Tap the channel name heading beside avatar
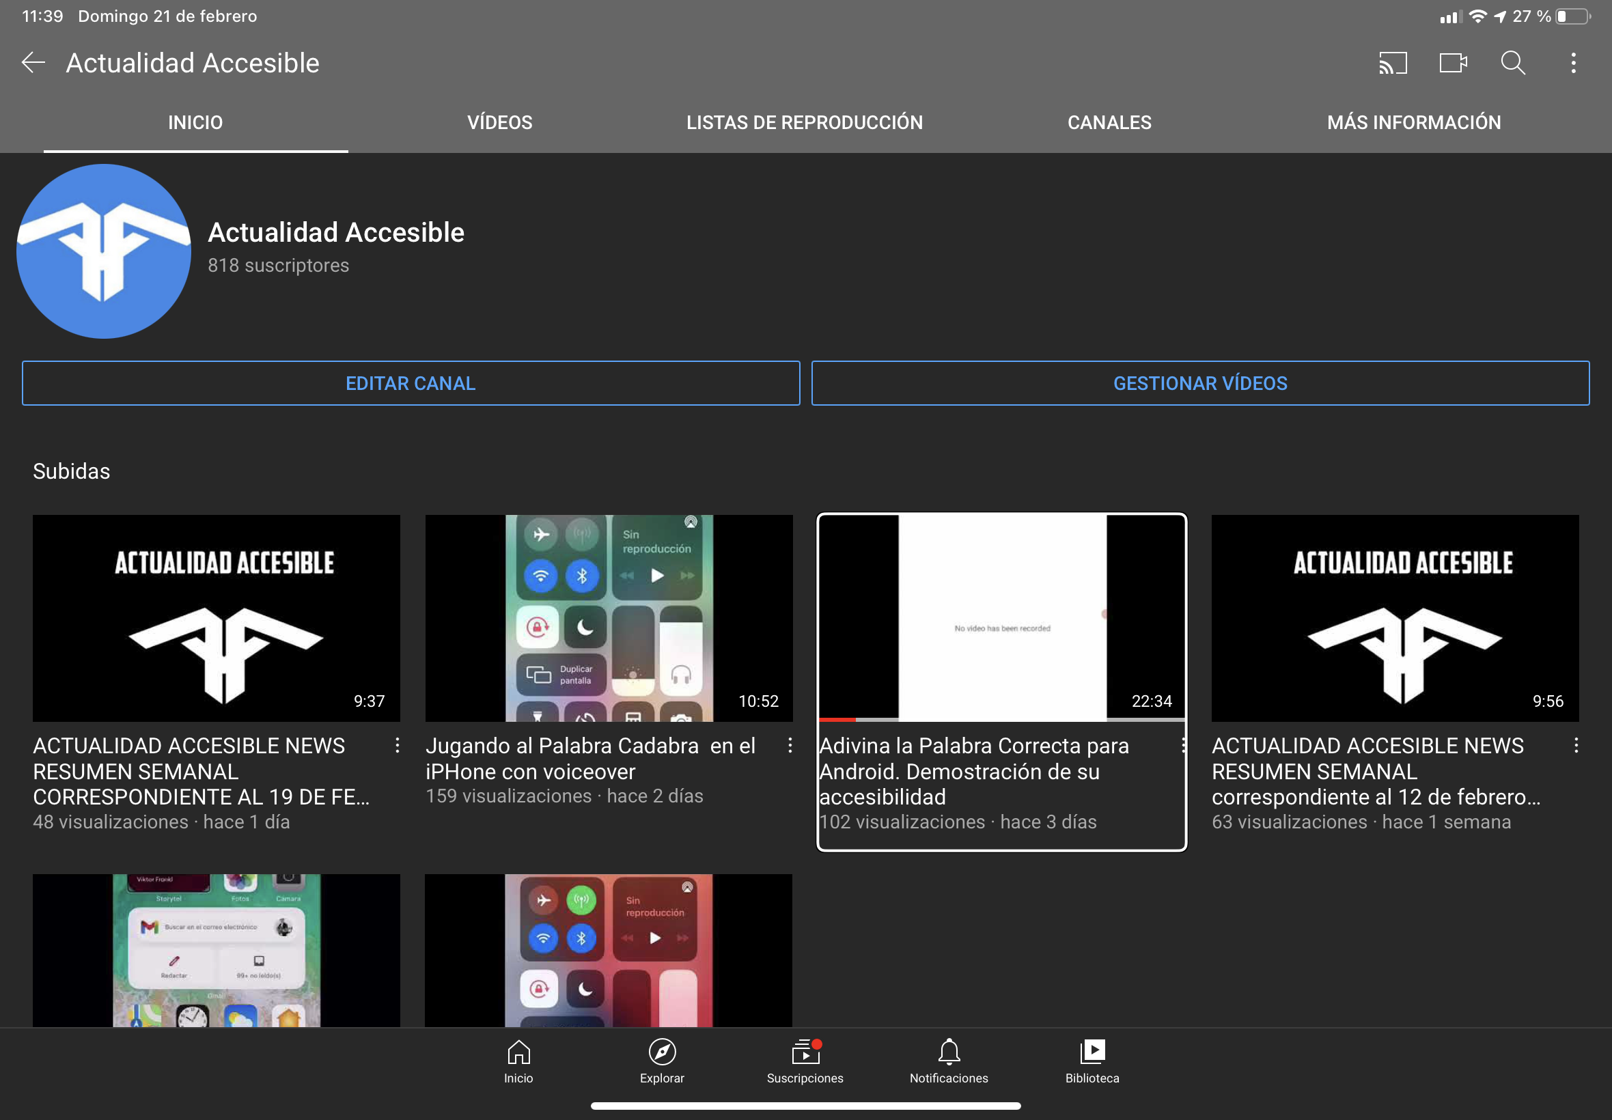 336,232
